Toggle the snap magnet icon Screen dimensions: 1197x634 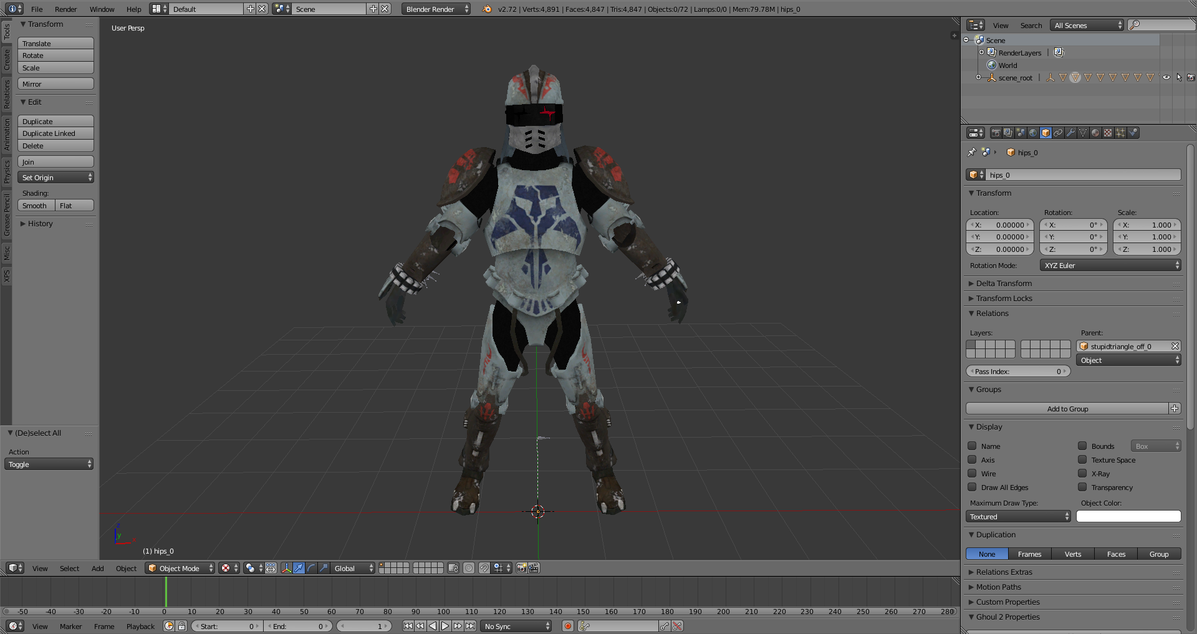(484, 568)
